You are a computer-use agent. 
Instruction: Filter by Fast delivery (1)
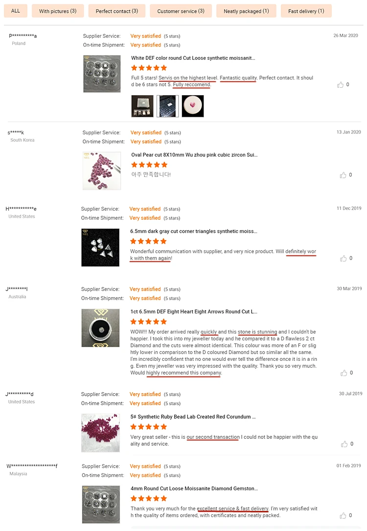click(x=306, y=11)
